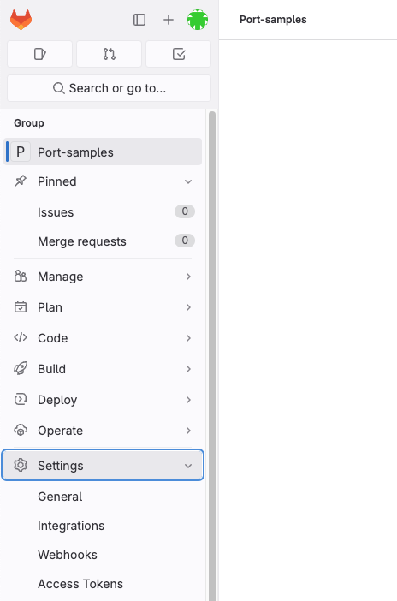Open the green user avatar menu
The image size is (397, 601).
click(x=198, y=20)
